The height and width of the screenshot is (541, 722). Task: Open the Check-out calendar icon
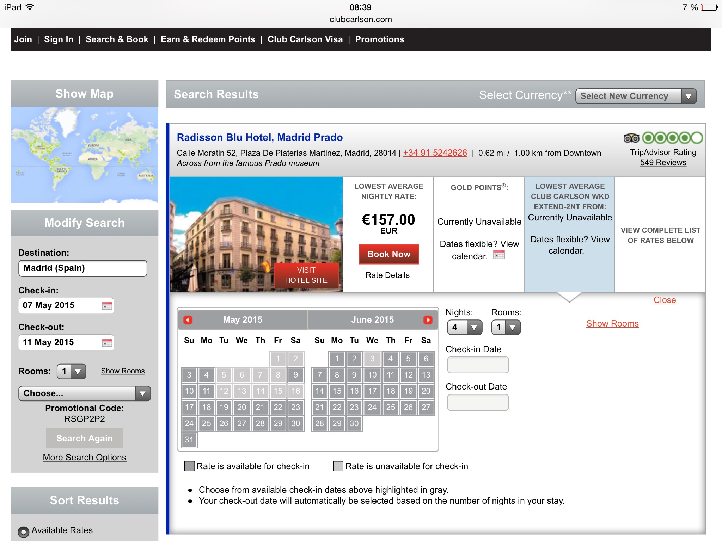(x=106, y=342)
